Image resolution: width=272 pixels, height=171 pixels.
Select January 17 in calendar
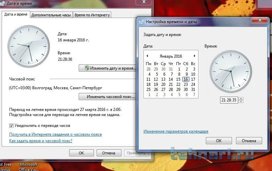pyautogui.click(x=193, y=79)
